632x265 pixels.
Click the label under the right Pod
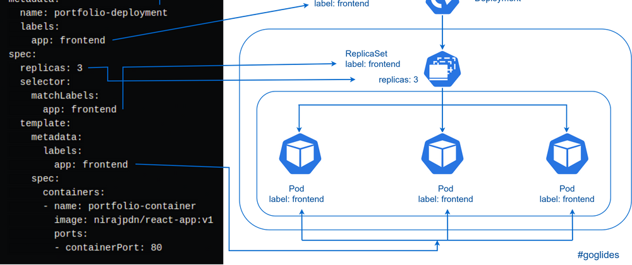coord(567,194)
